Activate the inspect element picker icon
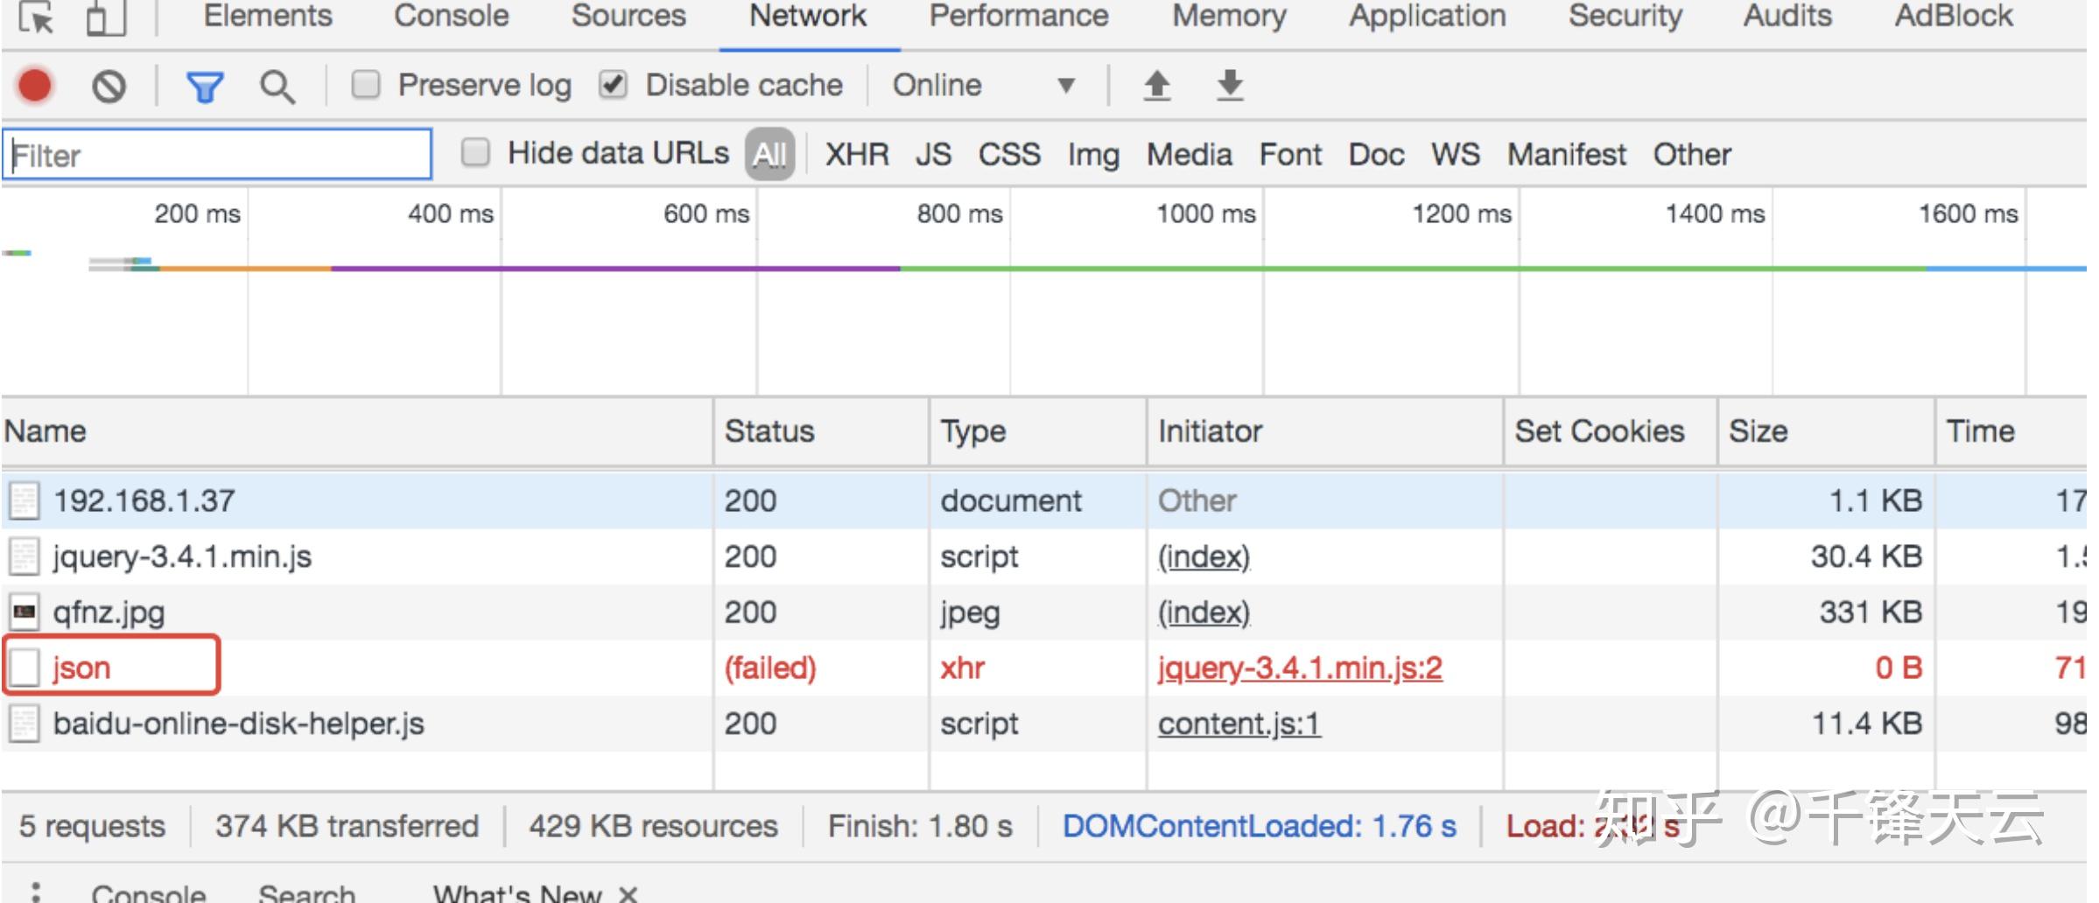Viewport: 2099px width, 903px height. coord(37,17)
